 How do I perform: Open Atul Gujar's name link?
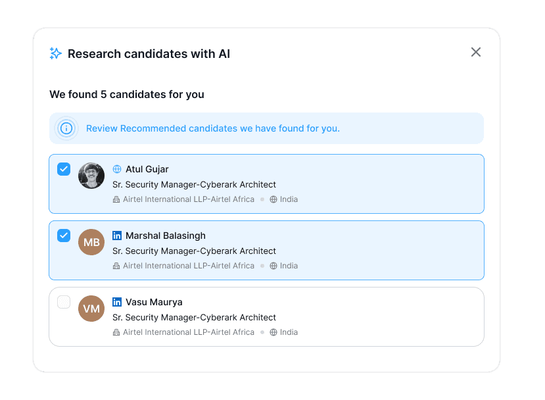[147, 169]
